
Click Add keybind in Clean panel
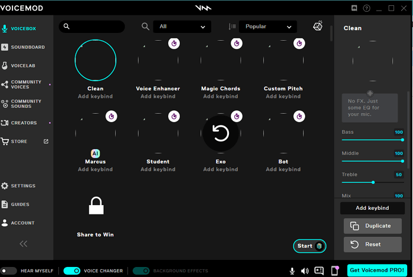372,208
